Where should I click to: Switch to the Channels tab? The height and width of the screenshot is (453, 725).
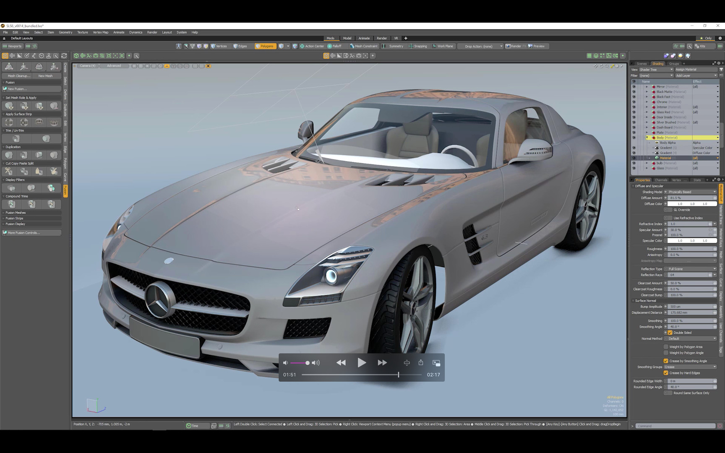coord(661,180)
